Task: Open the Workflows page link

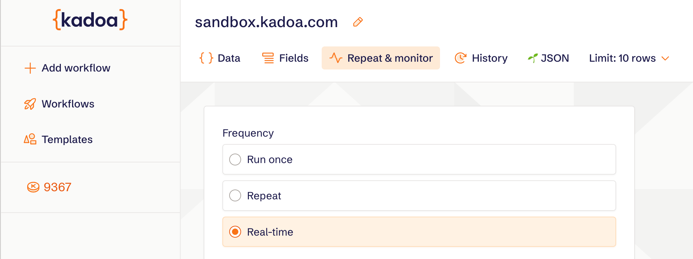Action: point(68,104)
